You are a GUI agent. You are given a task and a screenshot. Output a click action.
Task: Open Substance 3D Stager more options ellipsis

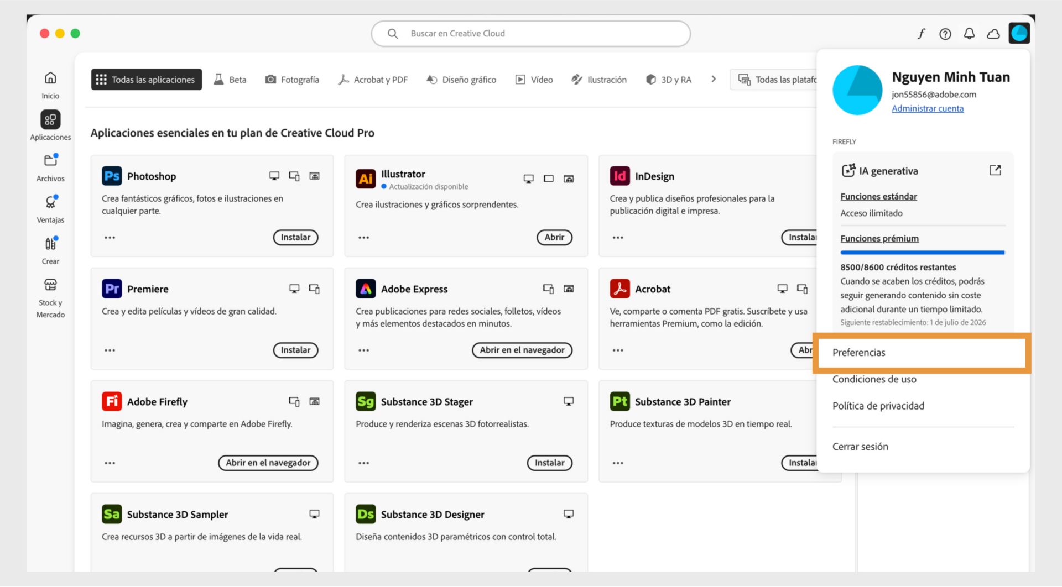pyautogui.click(x=363, y=463)
